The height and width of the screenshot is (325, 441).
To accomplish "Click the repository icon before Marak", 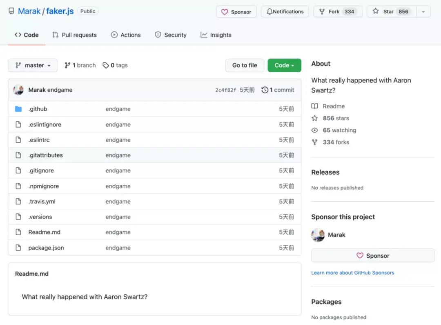I will [11, 11].
